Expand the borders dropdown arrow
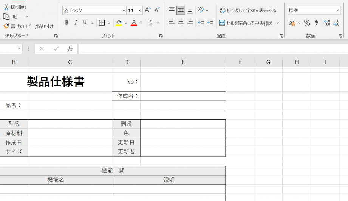This screenshot has height=201, width=348. point(109,23)
